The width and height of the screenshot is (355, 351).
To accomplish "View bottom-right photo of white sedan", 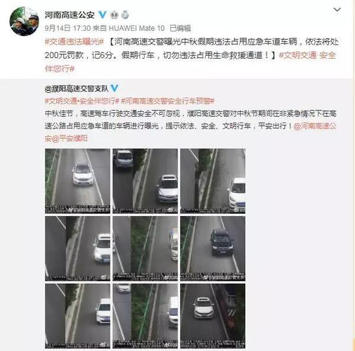I will [x=213, y=316].
